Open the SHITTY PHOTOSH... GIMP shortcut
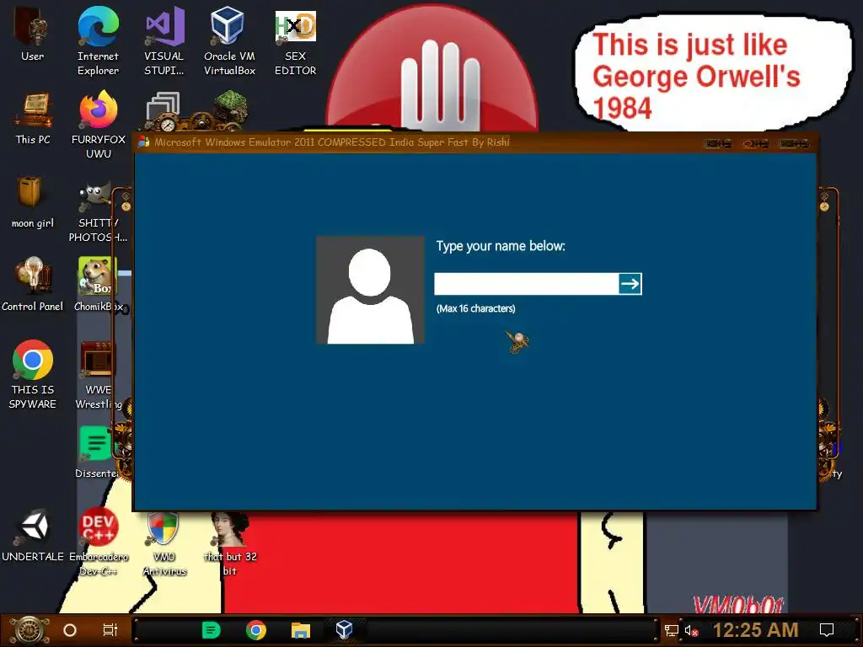 pos(98,211)
